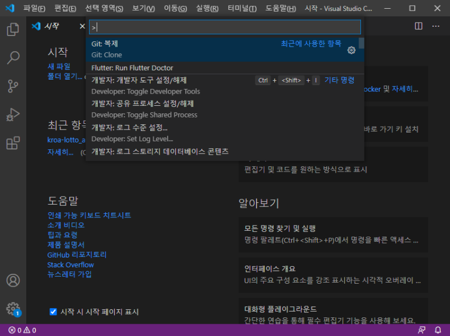Image resolution: width=450 pixels, height=336 pixels.
Task: Open the GitHub 리포지토리 link
Action: 77,255
